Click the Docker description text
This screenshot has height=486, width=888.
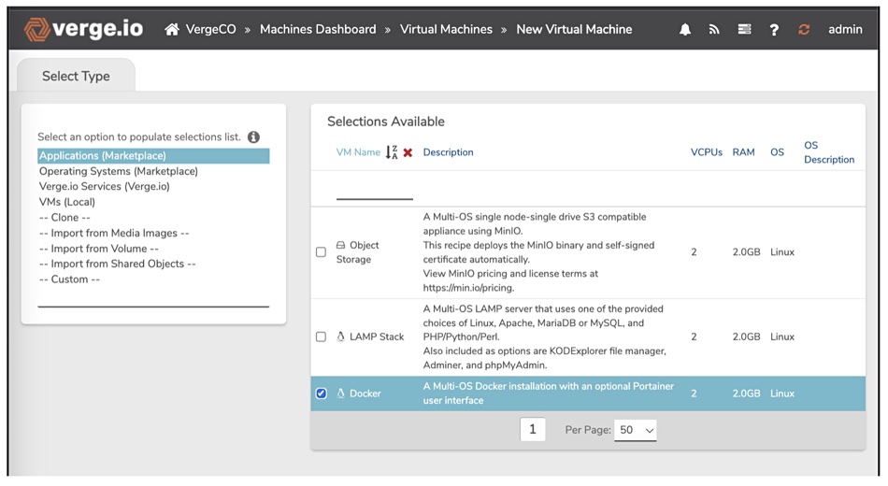(548, 393)
